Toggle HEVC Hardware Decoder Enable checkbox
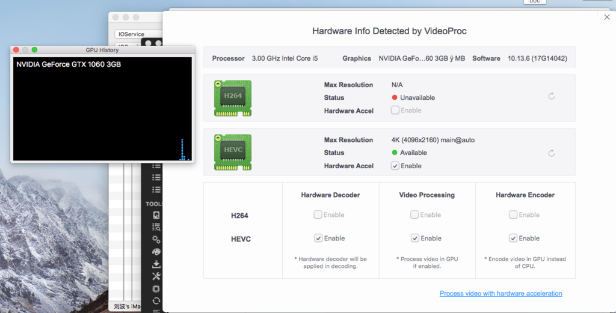Viewport: 616px width, 313px height. [x=318, y=238]
